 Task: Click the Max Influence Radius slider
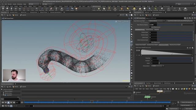coord(175,25)
